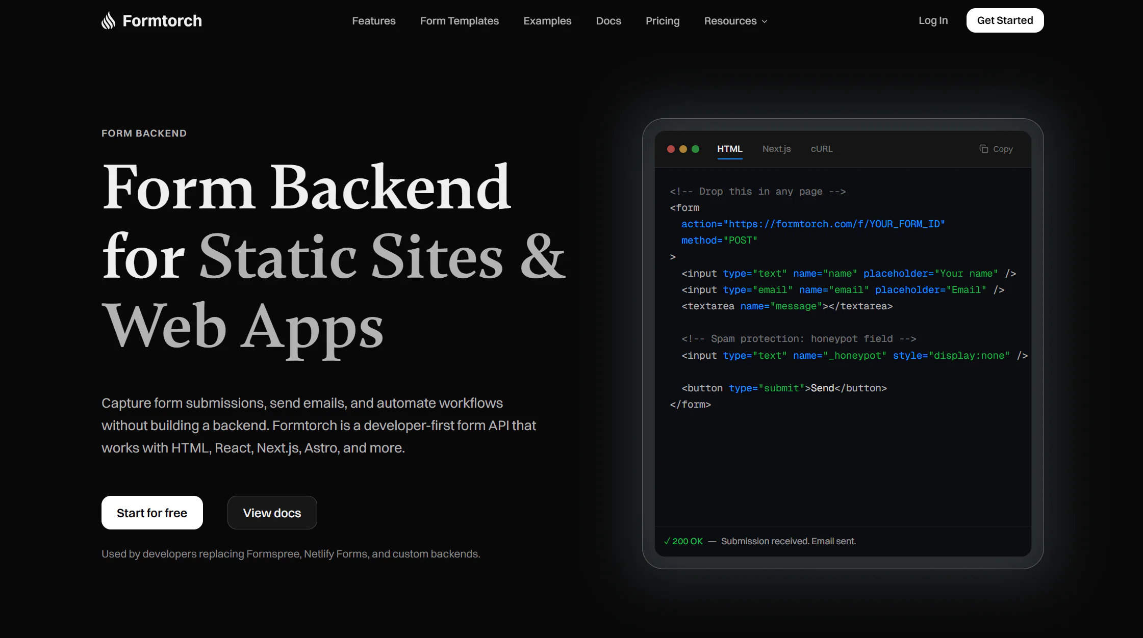Click the Get Started button

(x=1005, y=20)
